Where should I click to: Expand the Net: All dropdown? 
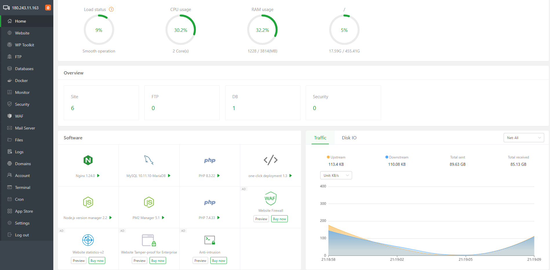pos(524,138)
